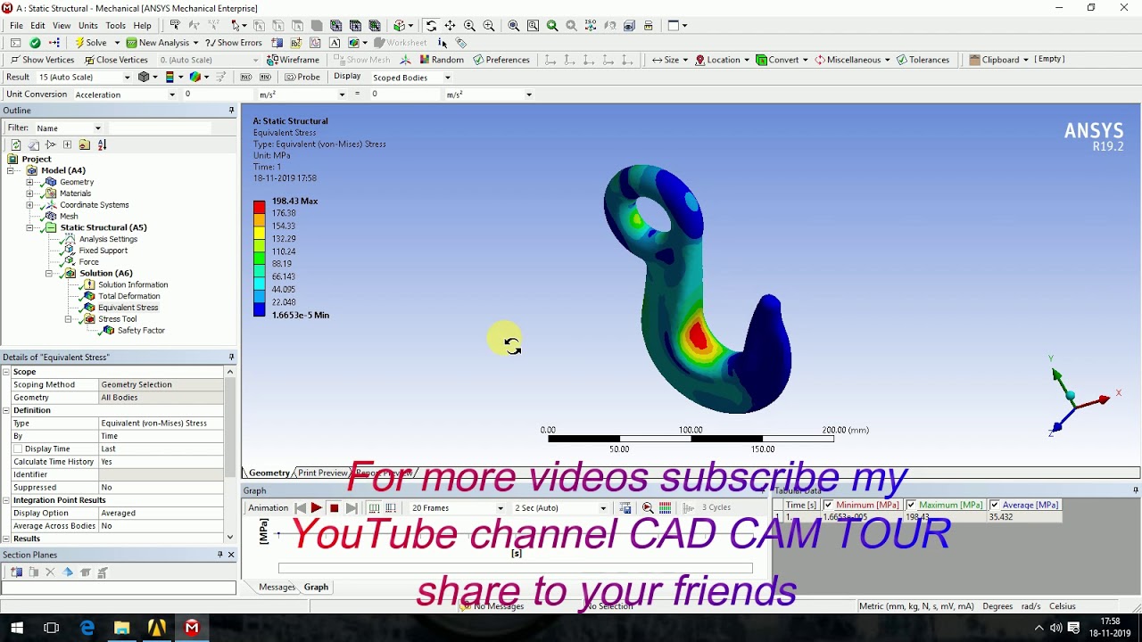
Task: Select Total Deformation result
Action: pos(129,296)
